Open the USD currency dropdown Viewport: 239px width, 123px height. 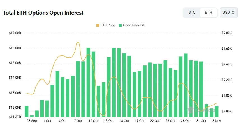(x=229, y=13)
